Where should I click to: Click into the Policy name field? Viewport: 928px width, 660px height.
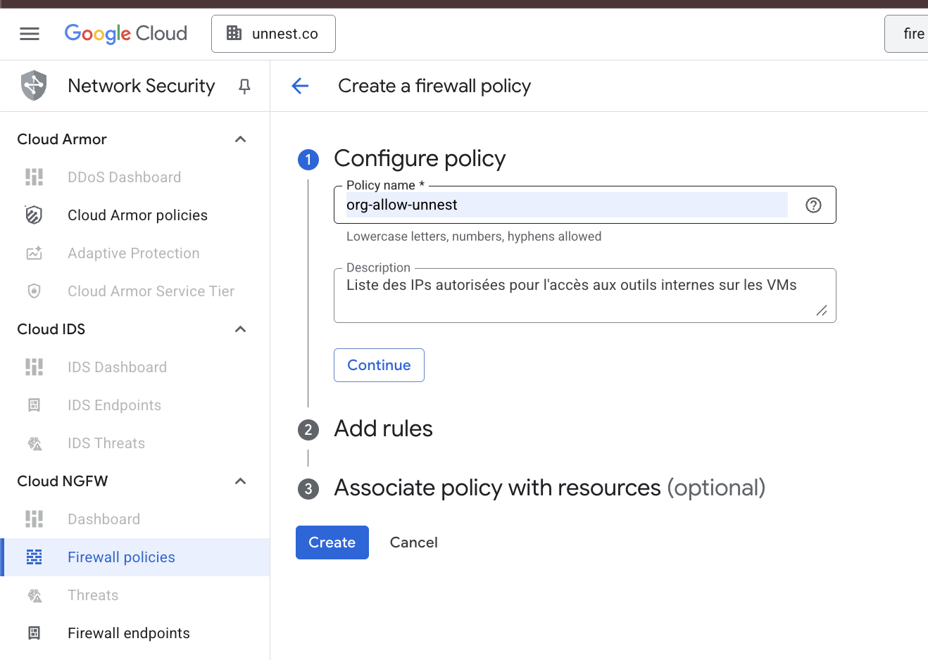pos(563,205)
